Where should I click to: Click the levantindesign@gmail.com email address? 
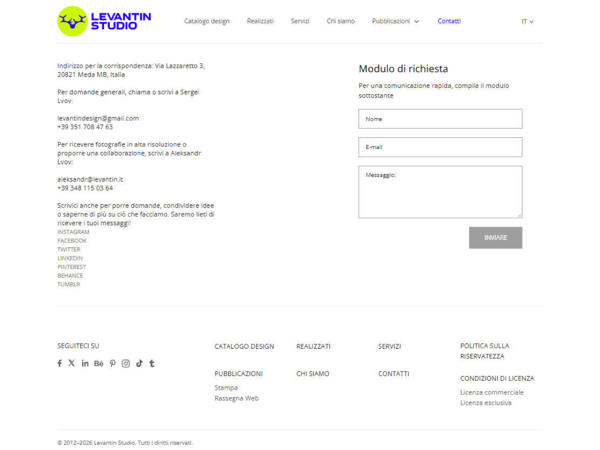click(98, 118)
